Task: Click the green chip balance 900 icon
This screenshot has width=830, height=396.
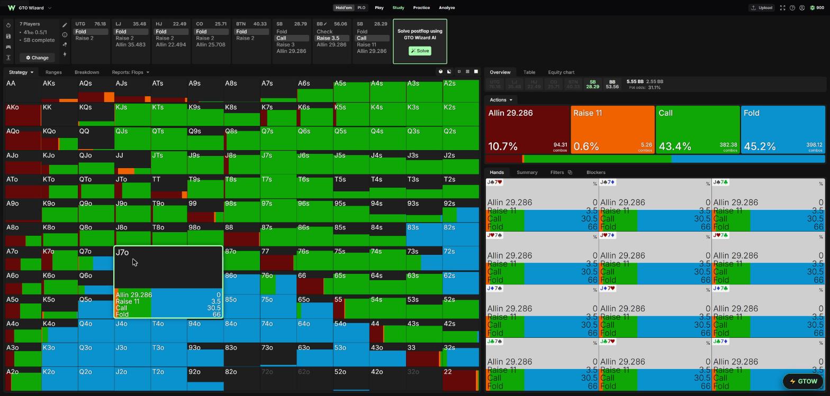Action: pyautogui.click(x=813, y=8)
